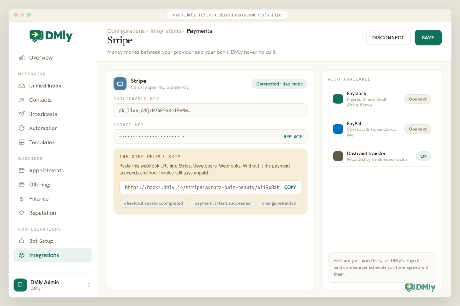Click the Stripe page title

[119, 40]
